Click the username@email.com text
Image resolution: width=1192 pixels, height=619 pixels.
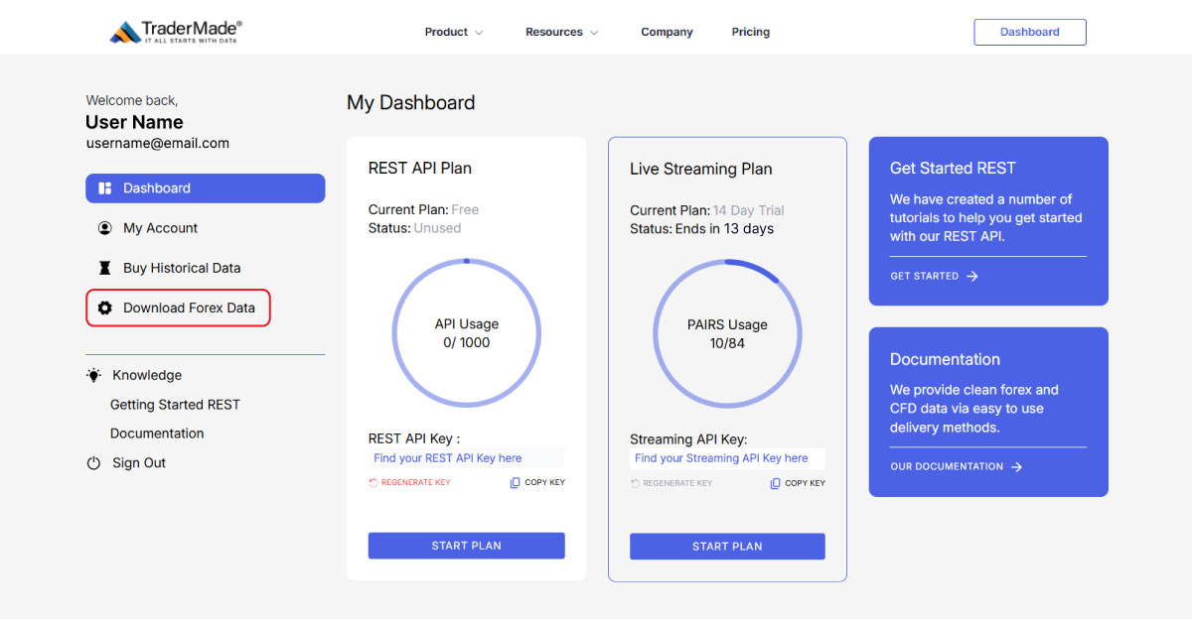pyautogui.click(x=158, y=143)
